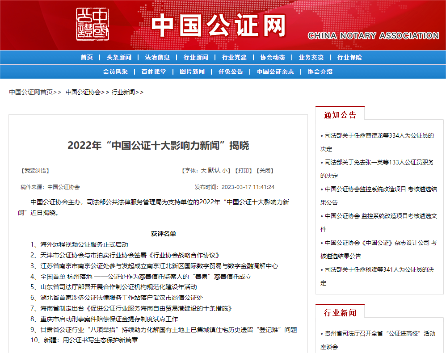Click list item 7 about 海南自由贸易港
This screenshot has width=446, height=353.
tap(131, 308)
